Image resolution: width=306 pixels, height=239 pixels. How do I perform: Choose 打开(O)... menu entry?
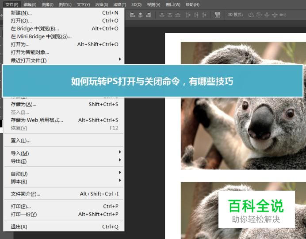tap(64, 21)
